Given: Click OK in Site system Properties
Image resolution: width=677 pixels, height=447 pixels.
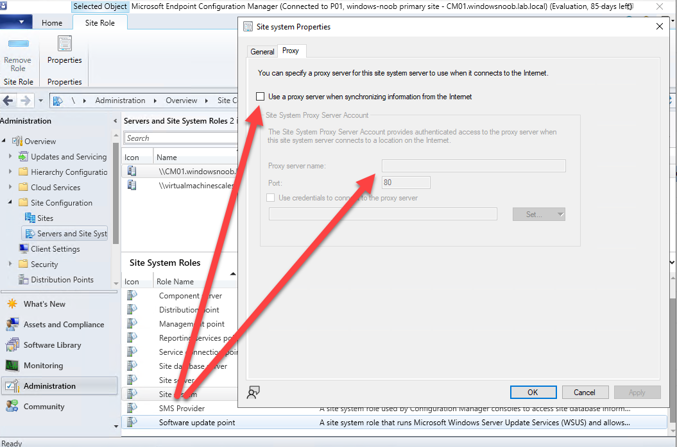Looking at the screenshot, I should point(533,393).
